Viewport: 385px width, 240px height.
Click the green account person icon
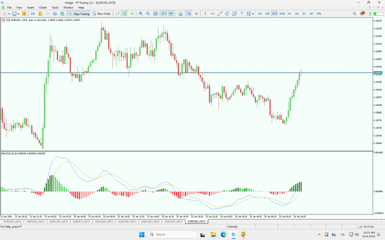click(370, 13)
